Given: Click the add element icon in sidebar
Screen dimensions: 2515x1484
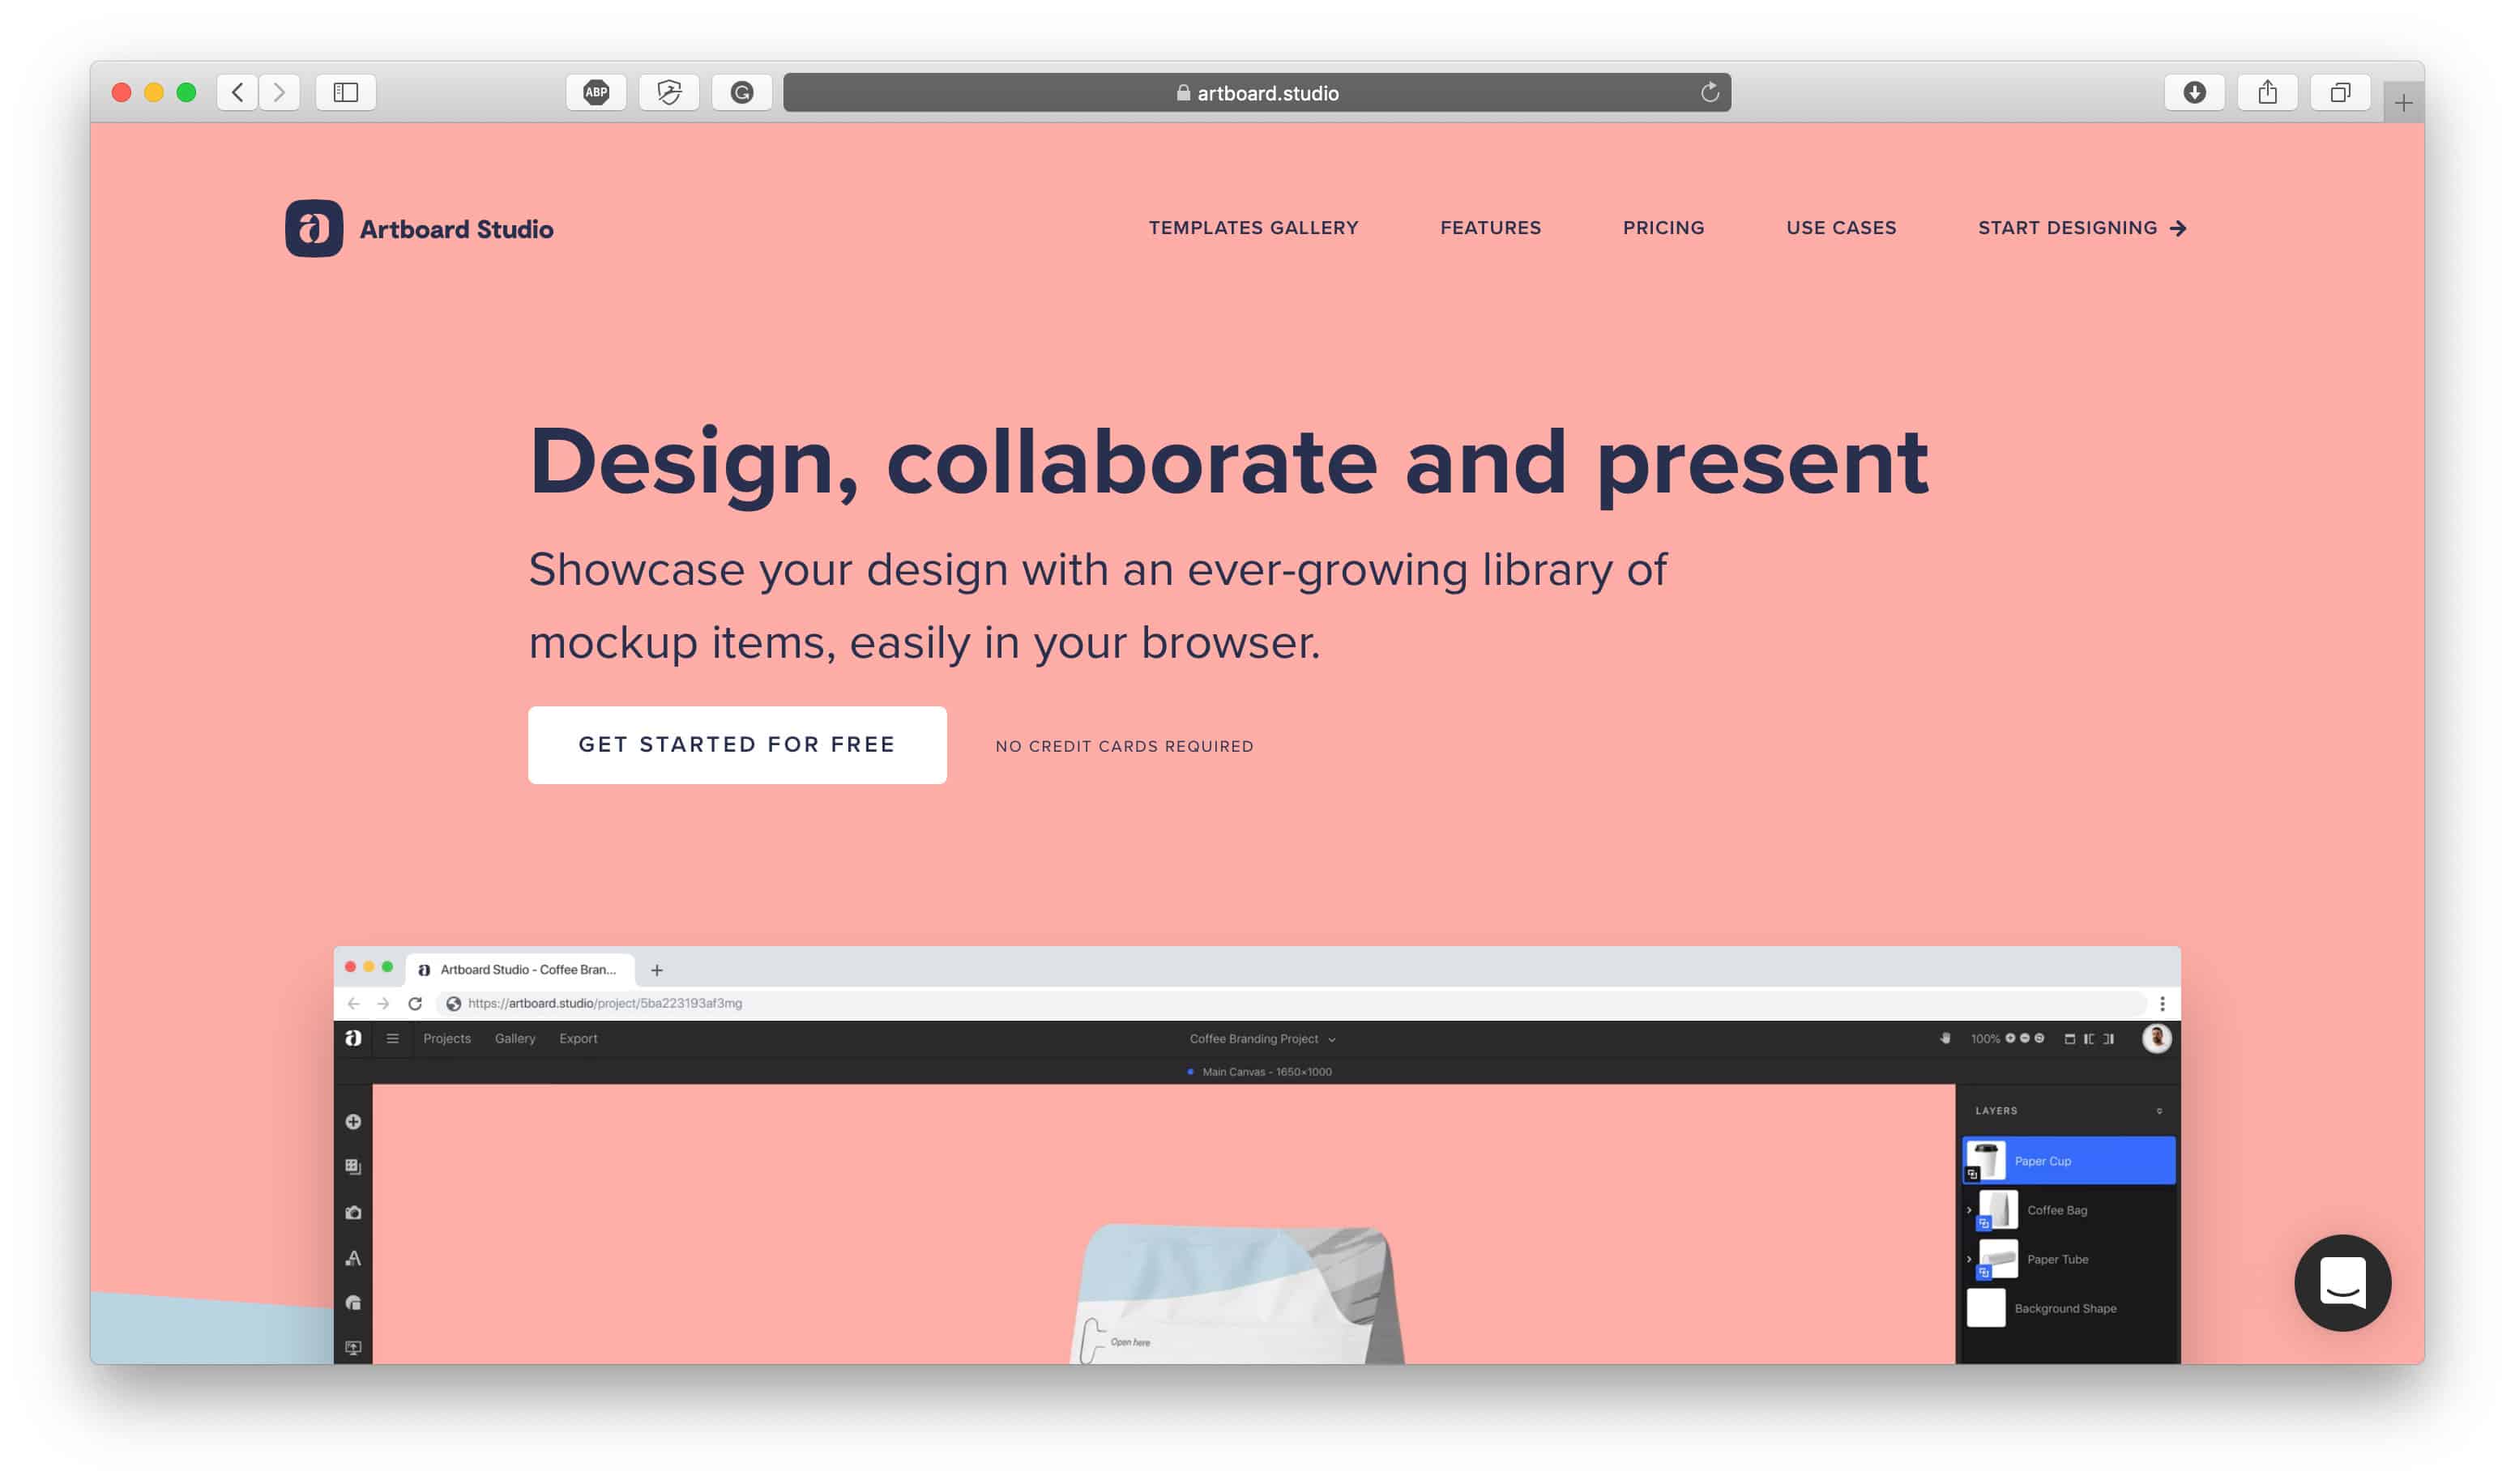Looking at the screenshot, I should click(353, 1113).
